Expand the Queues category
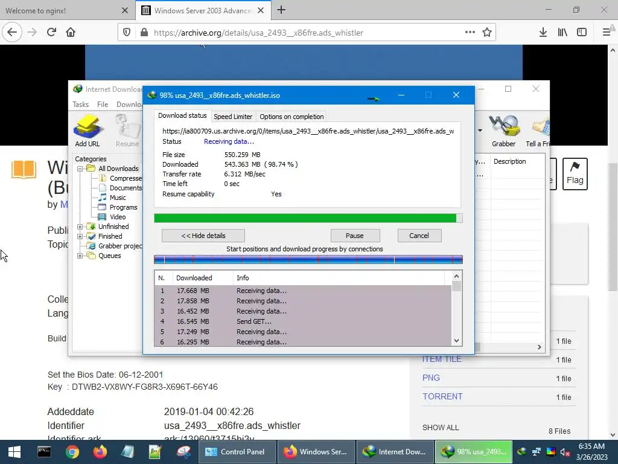 pos(80,256)
